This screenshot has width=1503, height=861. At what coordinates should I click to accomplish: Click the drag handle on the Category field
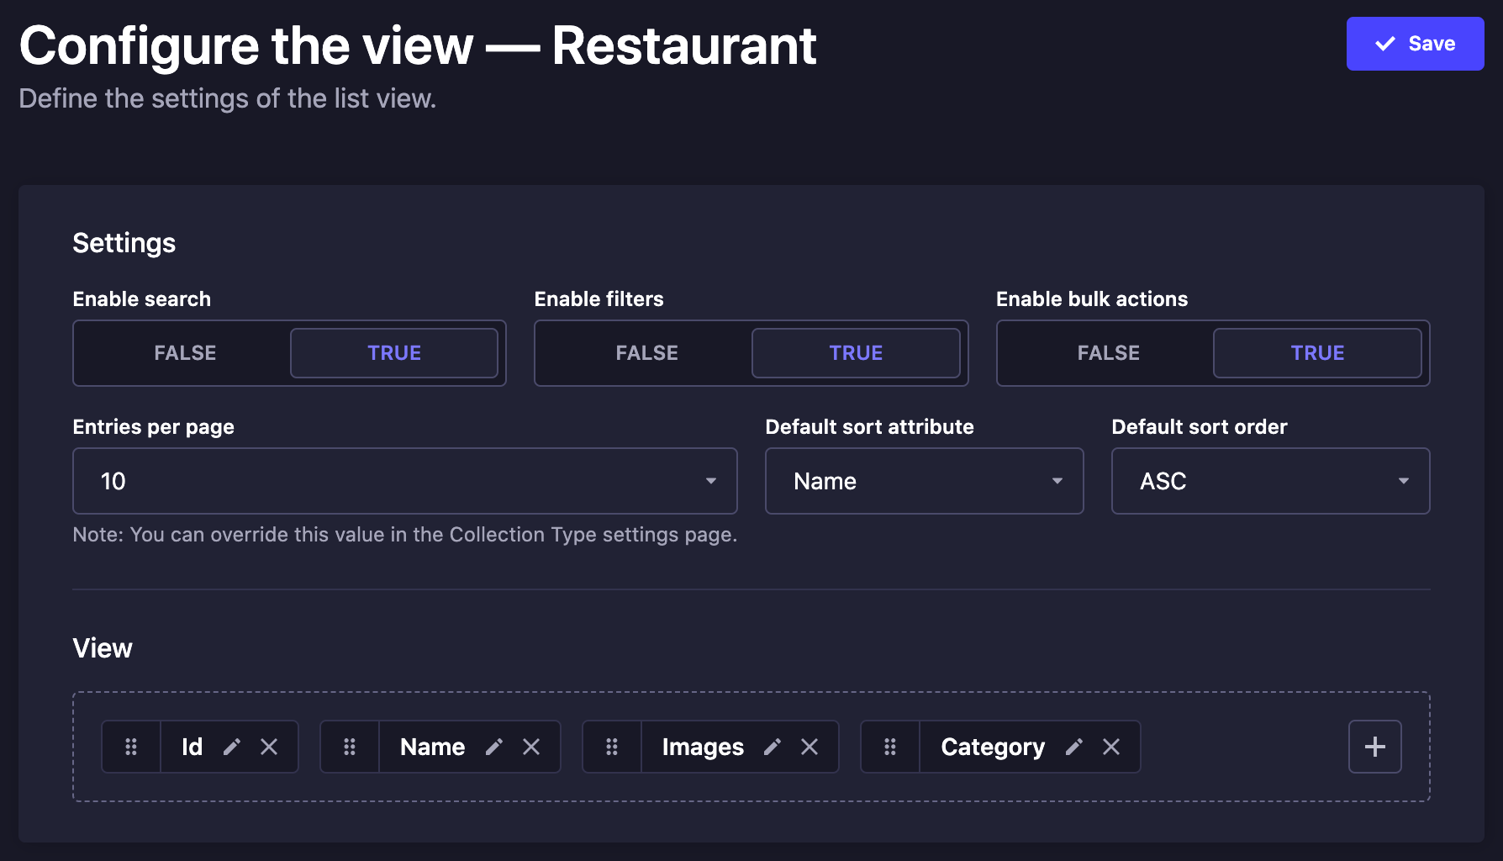[x=889, y=747]
